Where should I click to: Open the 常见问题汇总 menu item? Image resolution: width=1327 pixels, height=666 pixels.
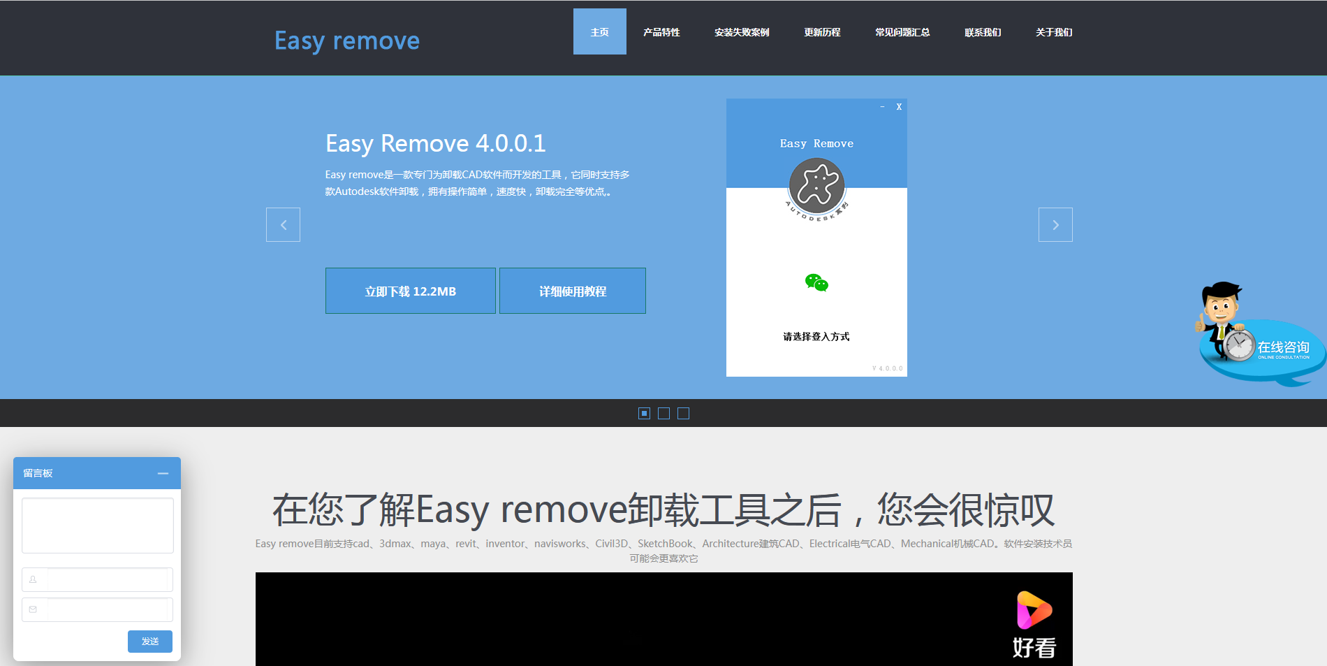click(x=902, y=32)
